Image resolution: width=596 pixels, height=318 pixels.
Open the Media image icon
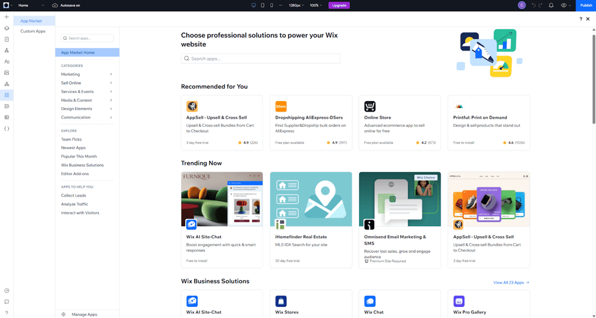click(6, 73)
